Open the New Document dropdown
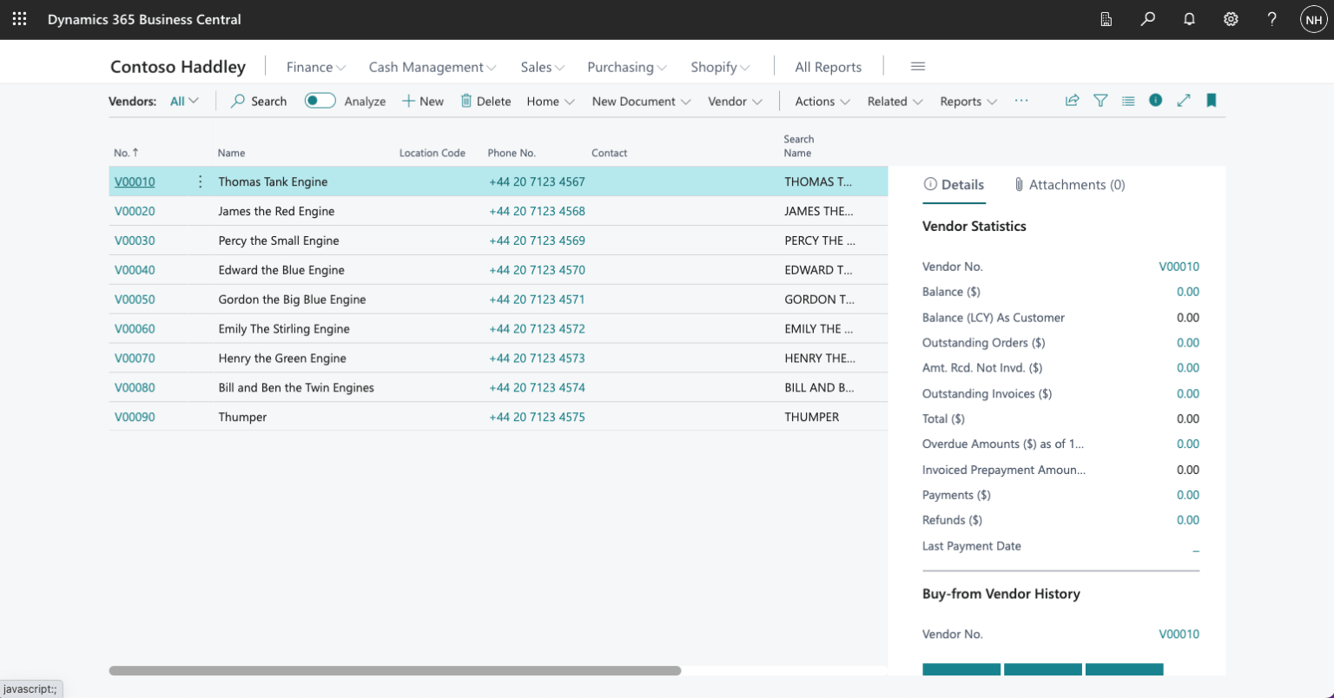Image resolution: width=1334 pixels, height=698 pixels. click(x=641, y=101)
